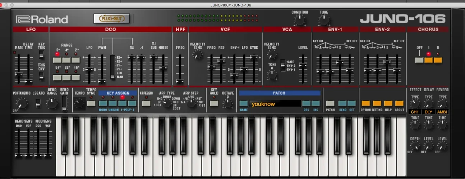Click the VCA TONE knob
The width and height of the screenshot is (465, 179).
272,75
